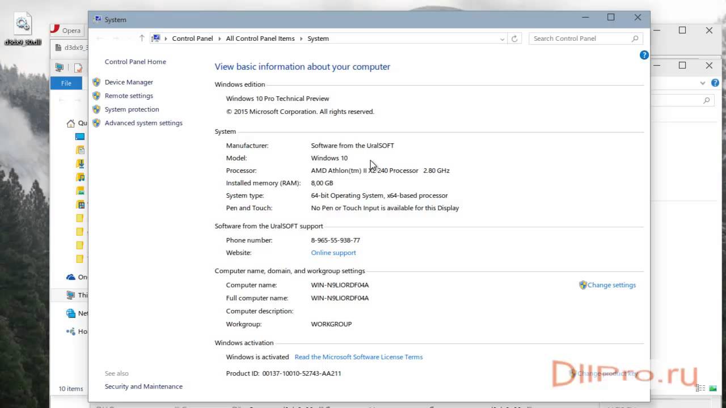Close the second background Explorer window
This screenshot has height=408, width=726.
[709, 66]
